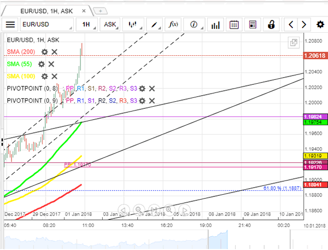Image resolution: width=328 pixels, height=250 pixels.
Task: Open settings for the SMA (200) indicator
Action: coord(45,52)
